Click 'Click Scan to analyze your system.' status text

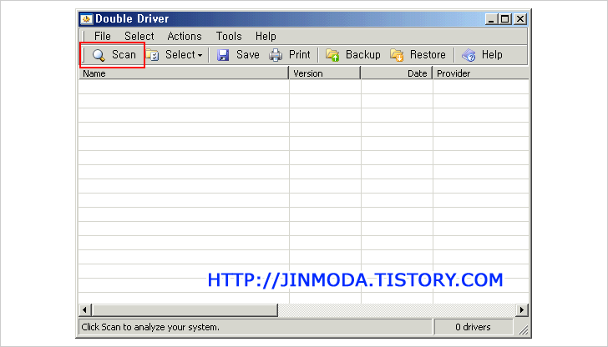(150, 327)
